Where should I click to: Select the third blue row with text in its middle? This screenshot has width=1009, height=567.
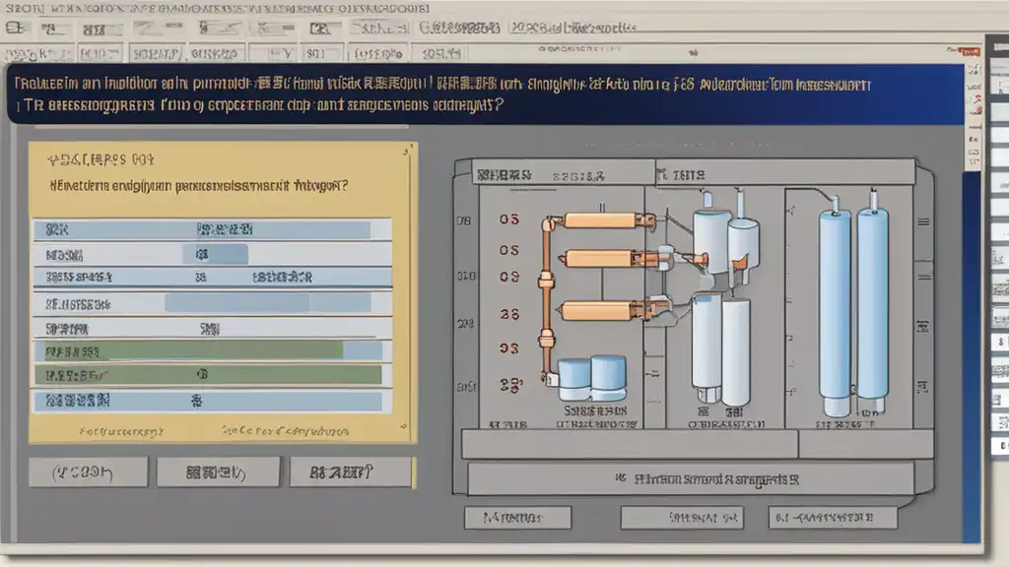coord(213,277)
